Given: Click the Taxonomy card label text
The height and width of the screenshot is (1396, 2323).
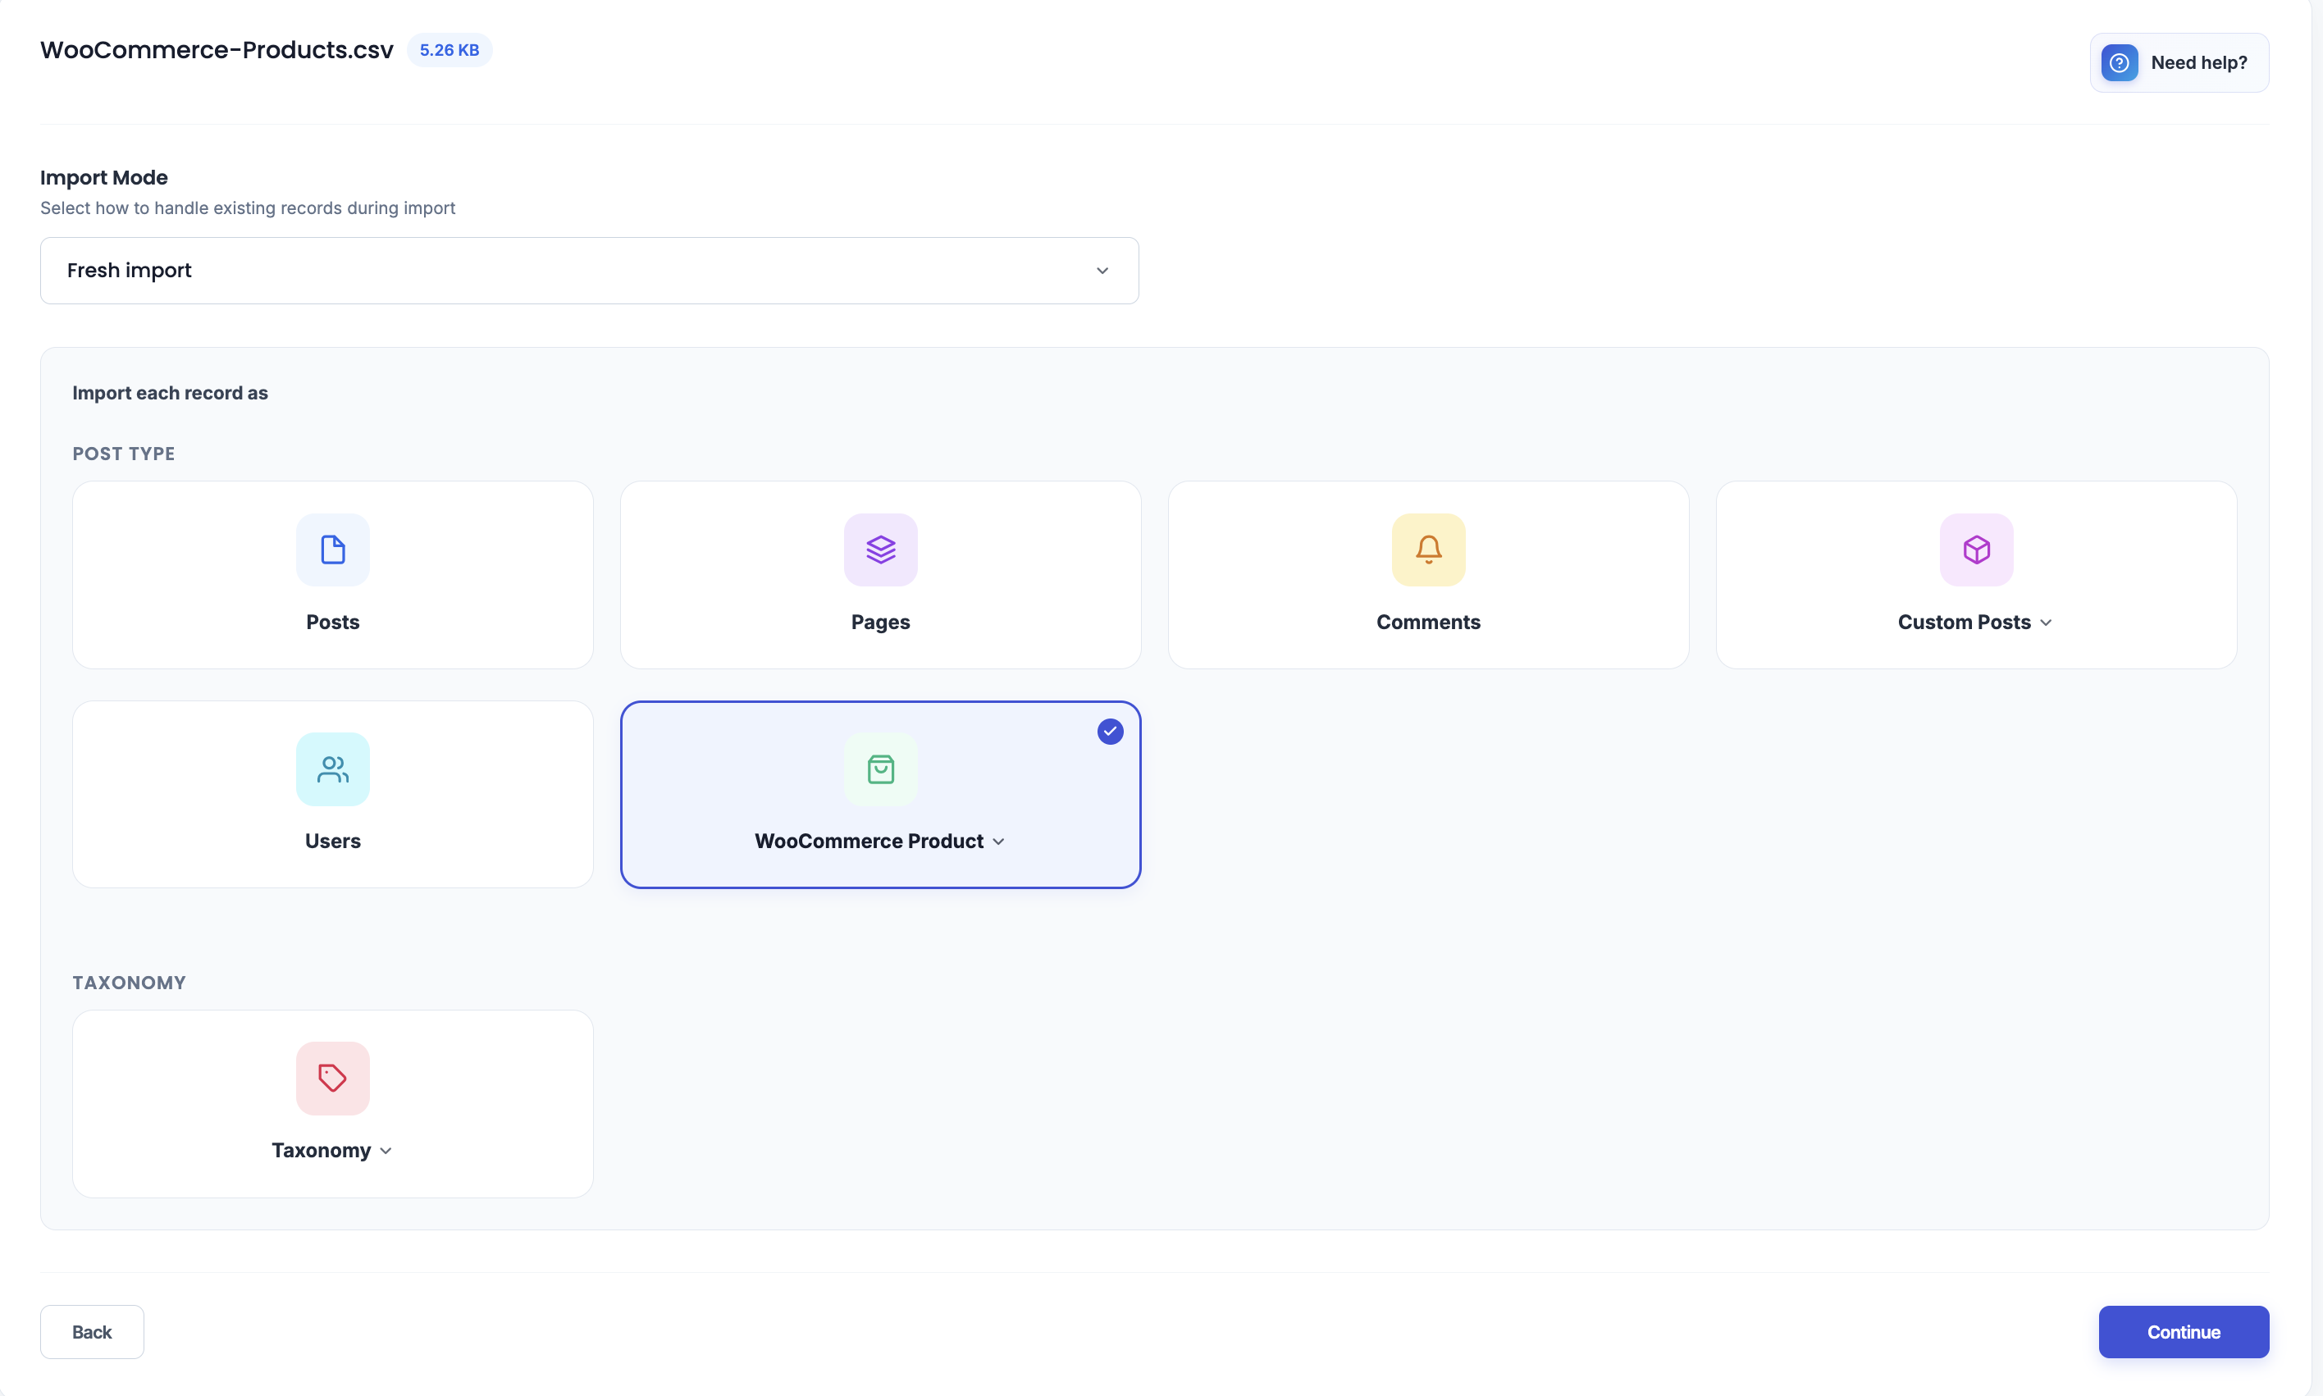Looking at the screenshot, I should click(321, 1152).
